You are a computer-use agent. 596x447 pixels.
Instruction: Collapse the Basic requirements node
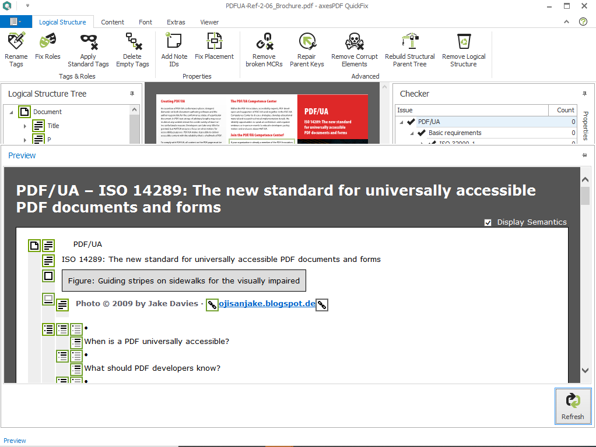412,133
